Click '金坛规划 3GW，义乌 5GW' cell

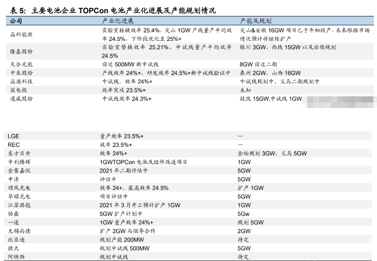click(272, 153)
